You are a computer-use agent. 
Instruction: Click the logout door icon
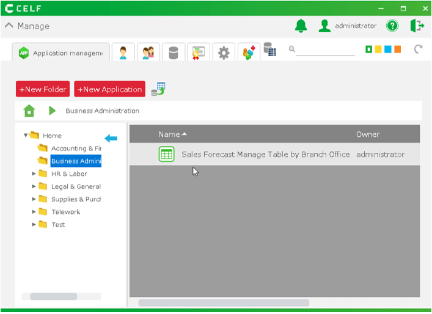[417, 26]
